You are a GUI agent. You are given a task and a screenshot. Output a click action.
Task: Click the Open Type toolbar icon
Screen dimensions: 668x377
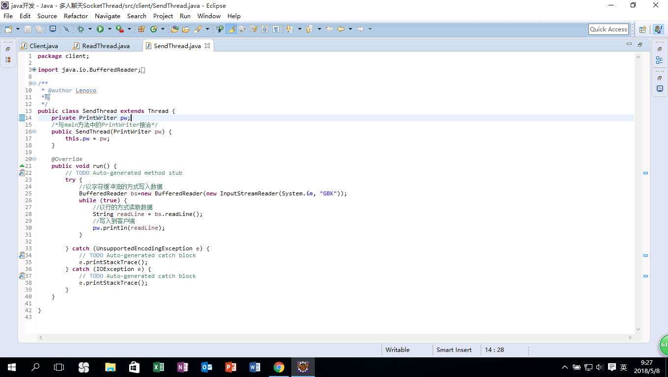click(174, 29)
